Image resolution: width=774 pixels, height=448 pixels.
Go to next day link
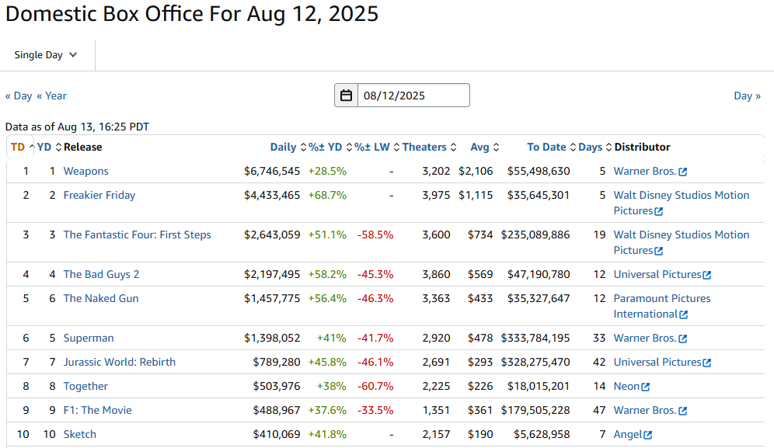click(x=748, y=96)
